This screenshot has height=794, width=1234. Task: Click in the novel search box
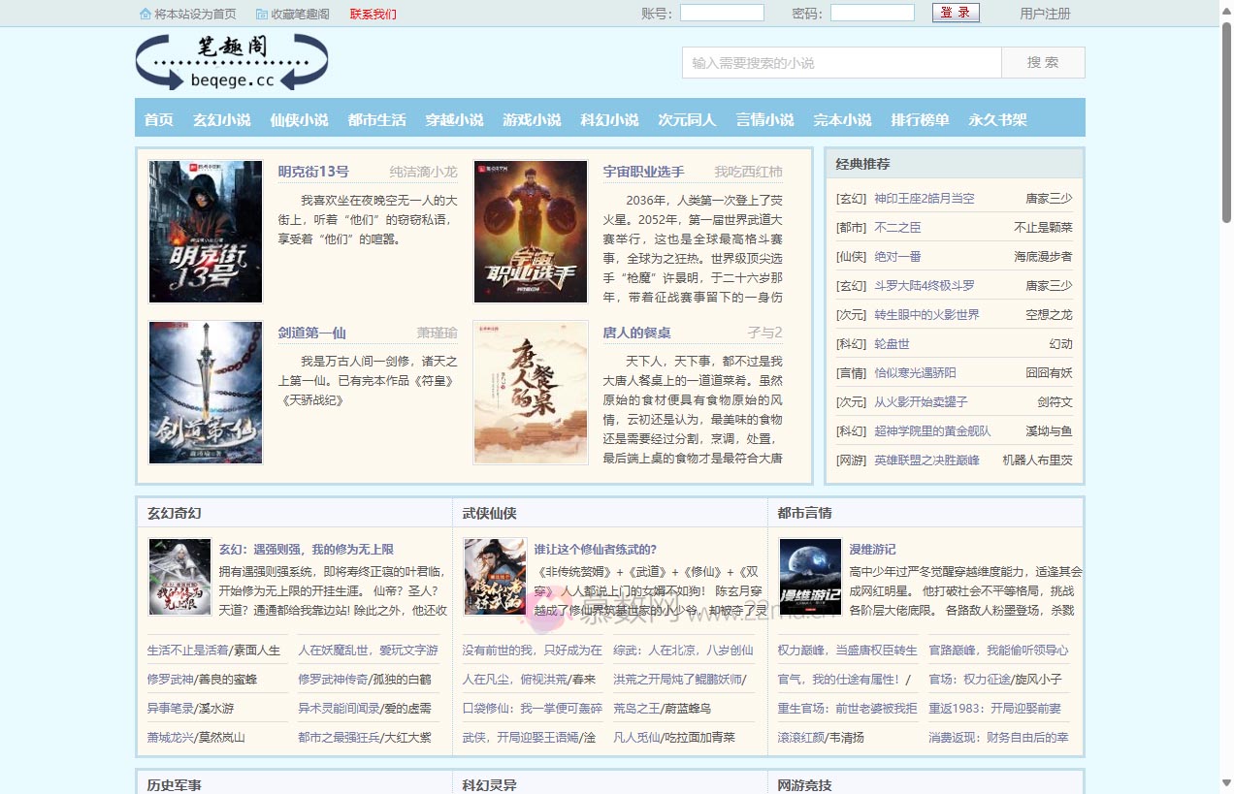(x=841, y=63)
